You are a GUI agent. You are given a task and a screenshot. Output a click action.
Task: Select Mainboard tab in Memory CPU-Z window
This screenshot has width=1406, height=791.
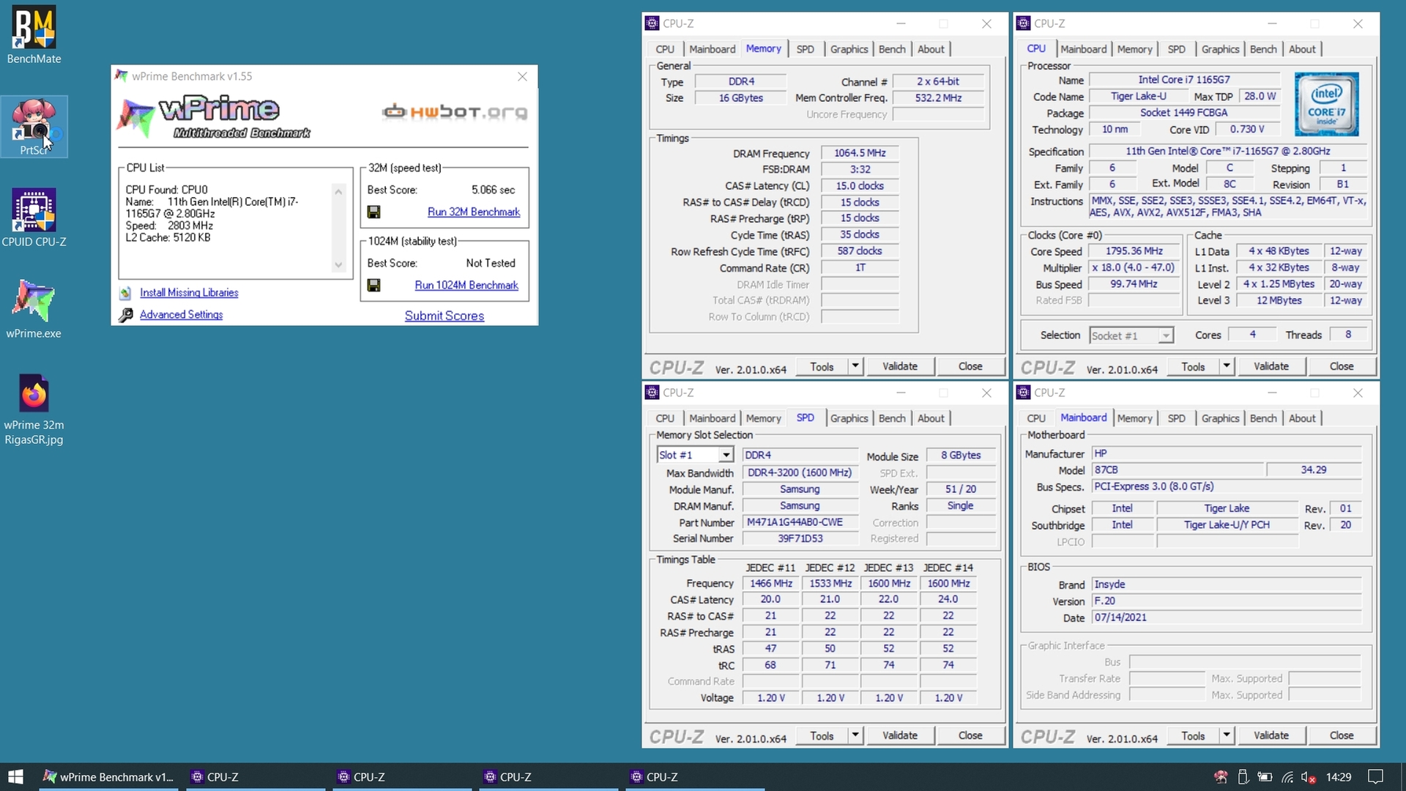pyautogui.click(x=712, y=49)
